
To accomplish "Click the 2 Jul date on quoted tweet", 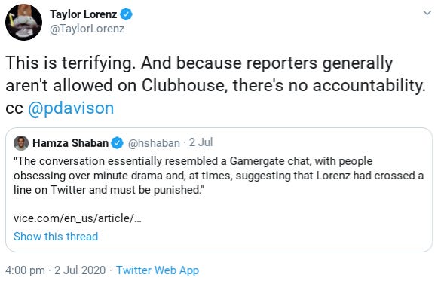I will pyautogui.click(x=201, y=142).
